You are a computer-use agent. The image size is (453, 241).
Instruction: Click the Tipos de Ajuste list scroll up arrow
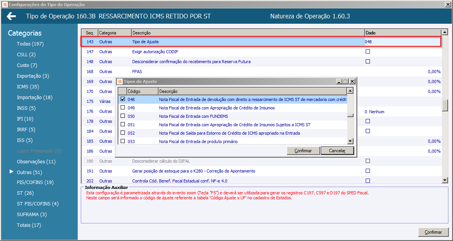(350, 91)
